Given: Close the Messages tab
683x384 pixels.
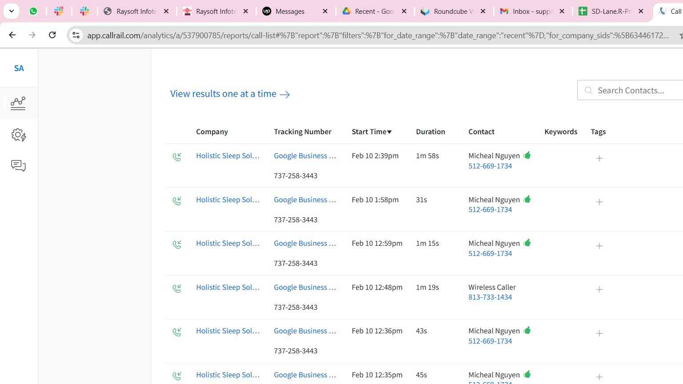Looking at the screenshot, I should click(x=325, y=11).
